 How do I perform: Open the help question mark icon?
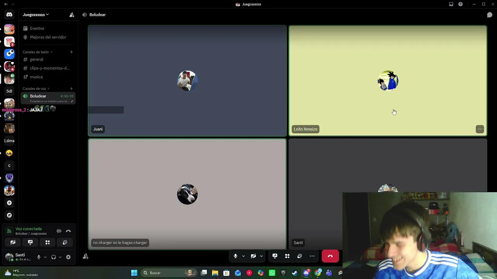click(461, 4)
